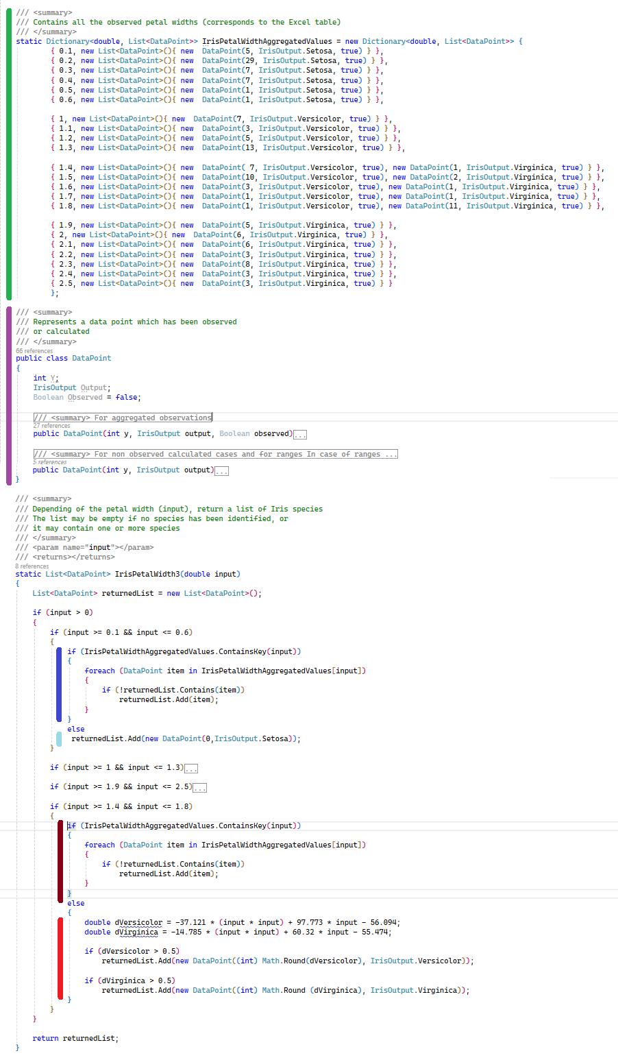Click the 'if (input > 0)' line

[63, 612]
